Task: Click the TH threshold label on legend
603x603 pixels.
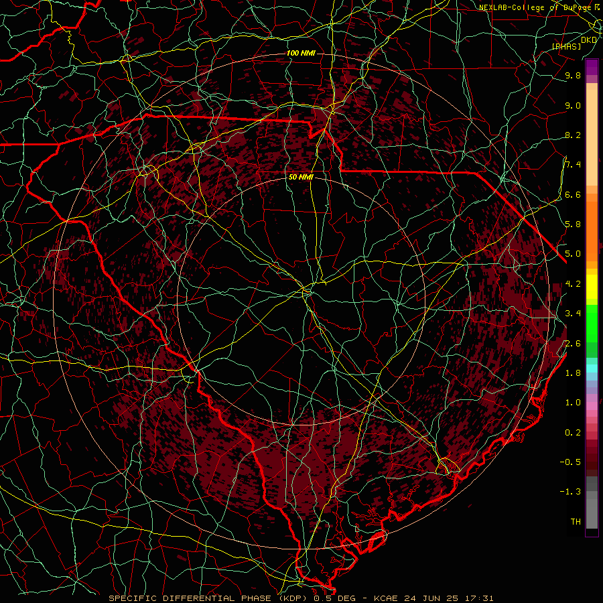Action: click(x=576, y=522)
